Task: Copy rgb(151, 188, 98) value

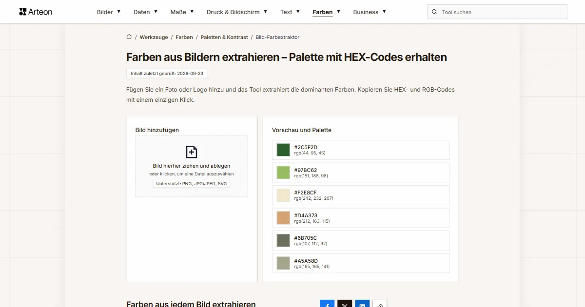Action: point(311,176)
